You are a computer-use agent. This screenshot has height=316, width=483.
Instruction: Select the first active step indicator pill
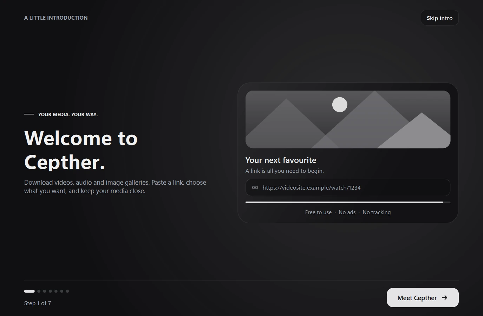(x=30, y=291)
